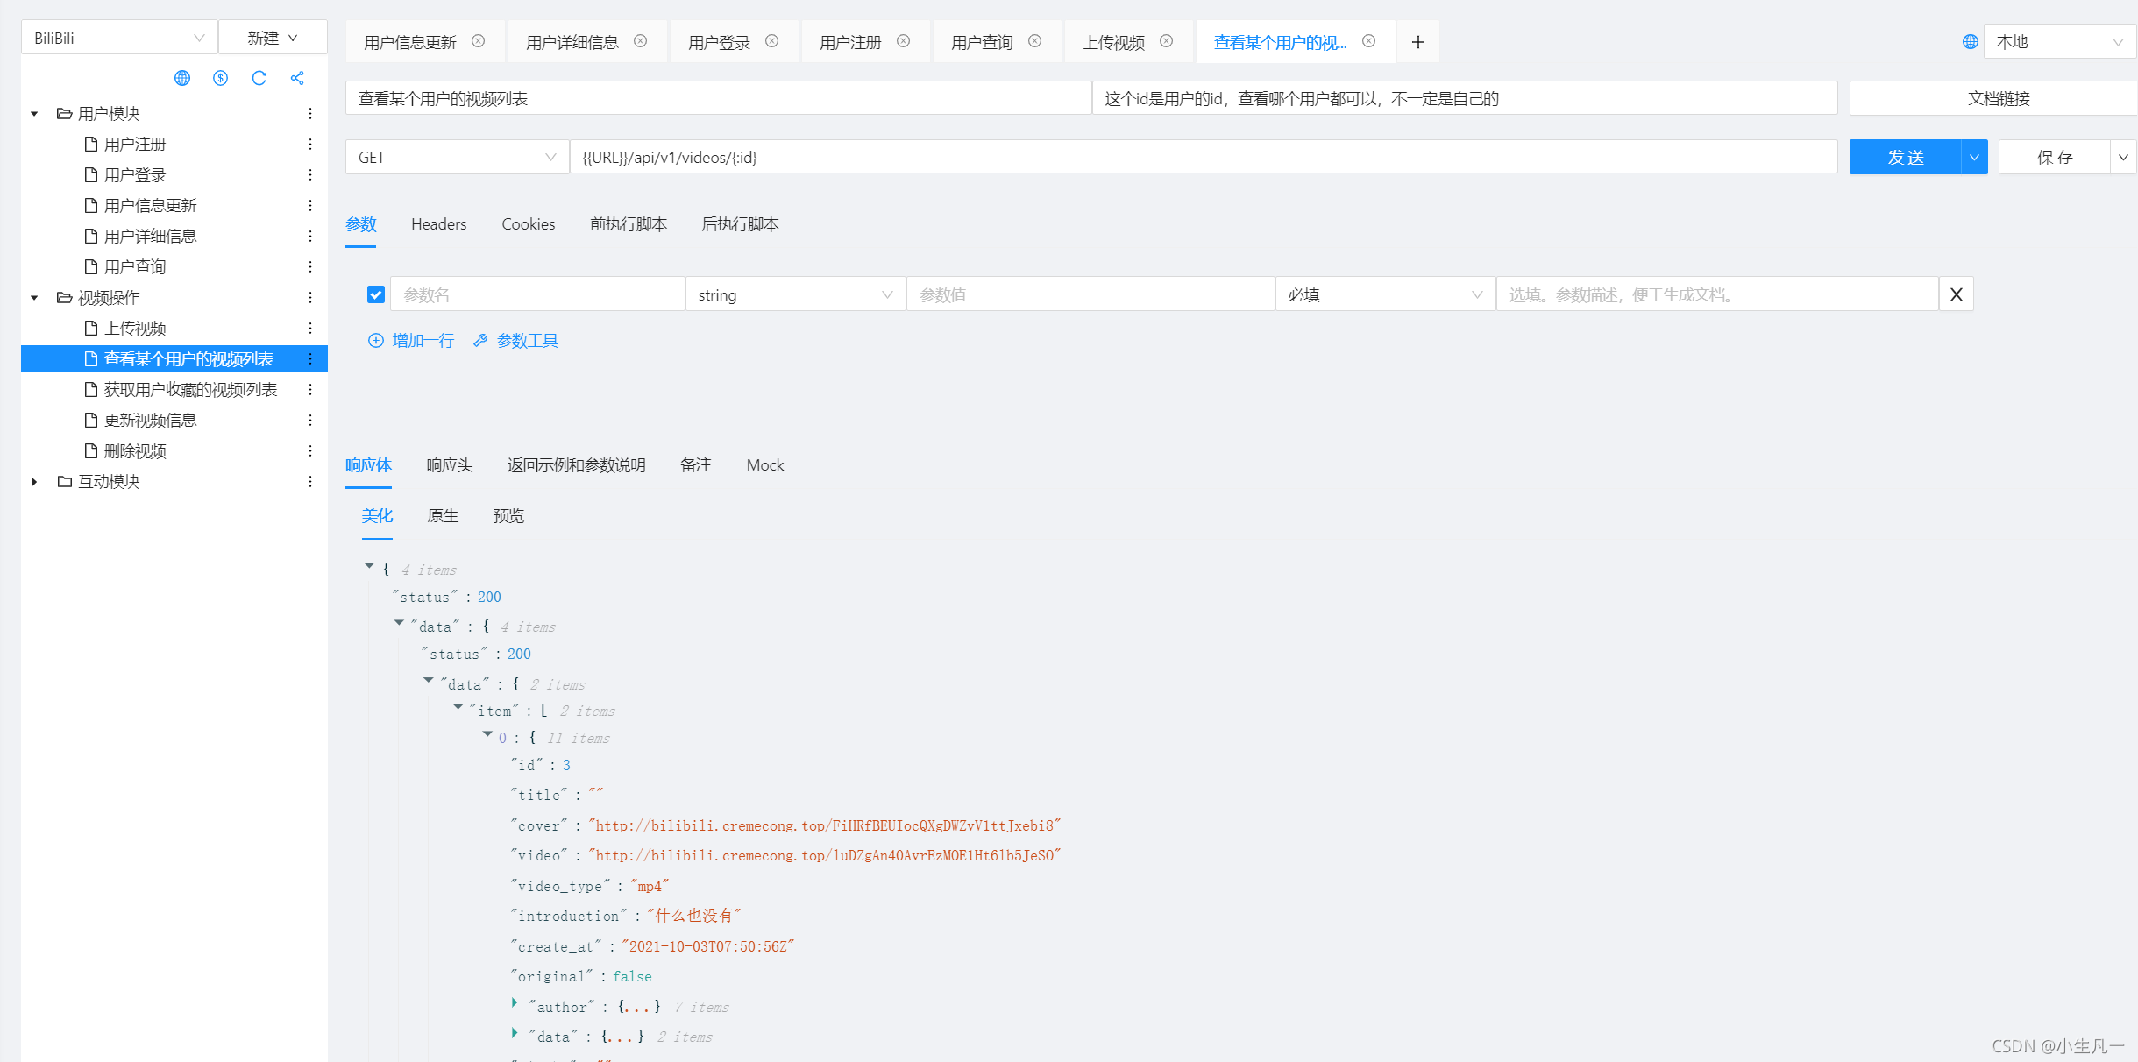
Task: Delete parameter row with X icon
Action: (1956, 294)
